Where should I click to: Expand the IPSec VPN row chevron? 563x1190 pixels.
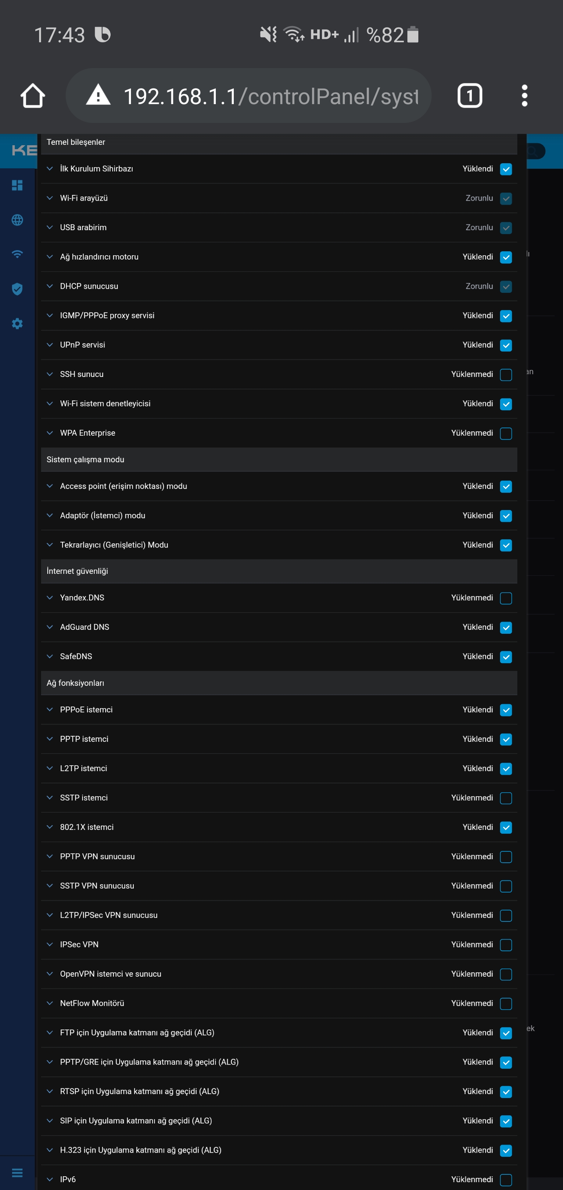[x=50, y=944]
